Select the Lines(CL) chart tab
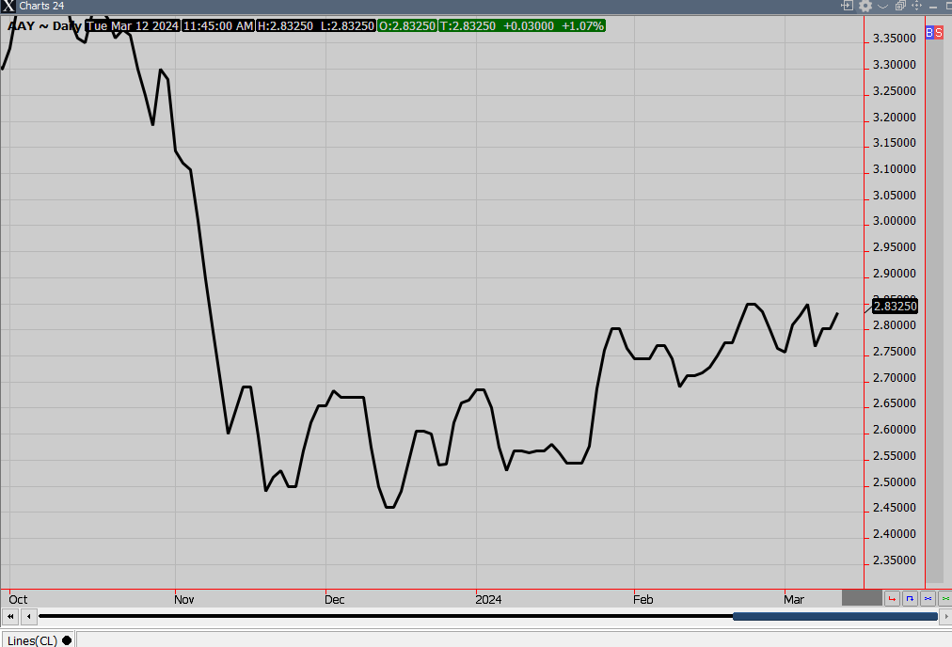The width and height of the screenshot is (952, 647). pyautogui.click(x=39, y=640)
